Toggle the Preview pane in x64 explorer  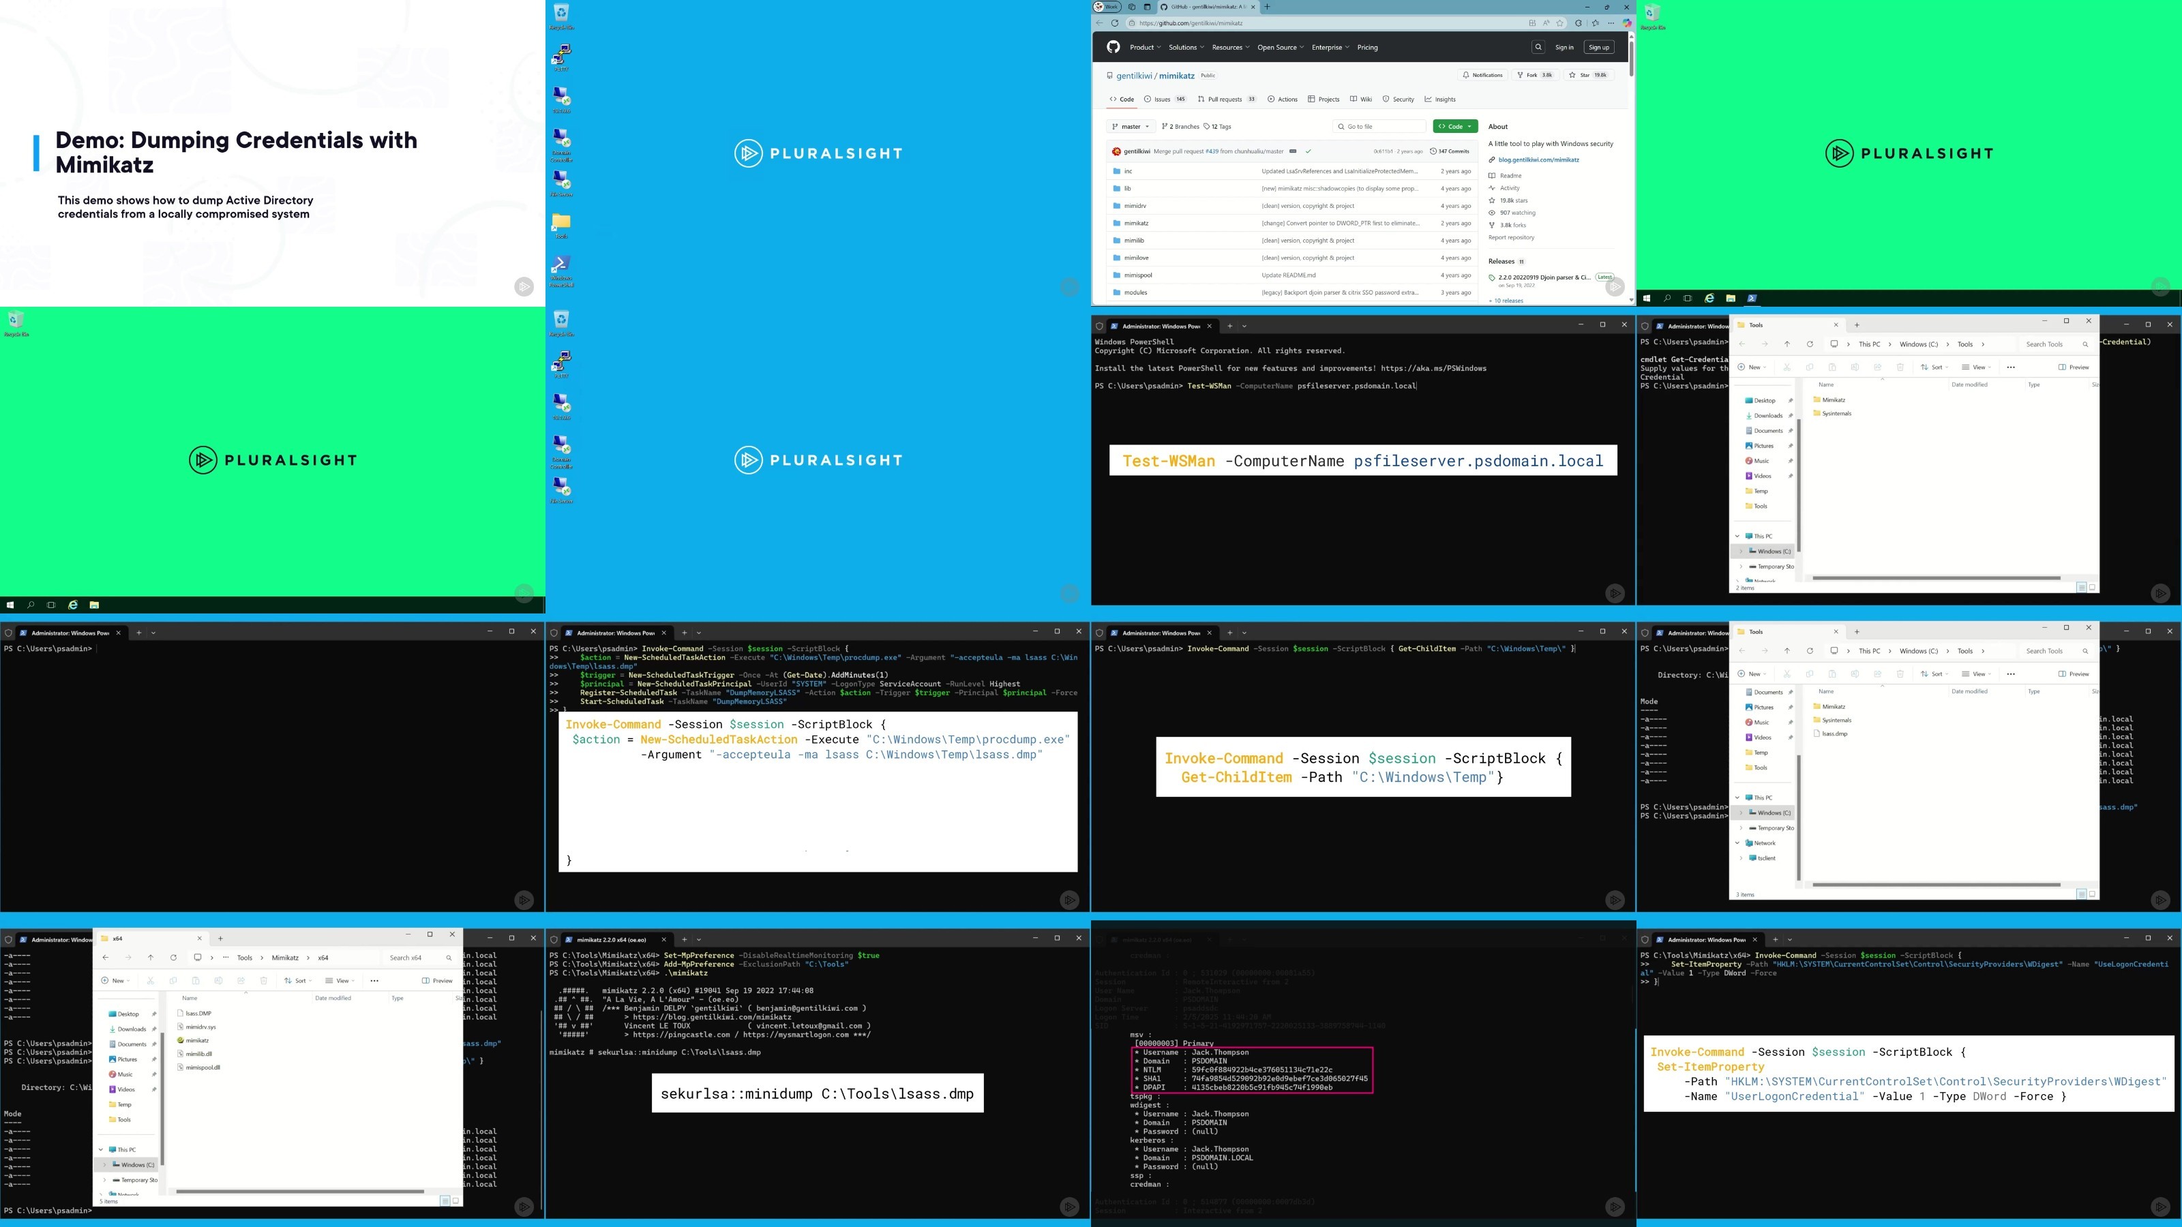point(438,981)
